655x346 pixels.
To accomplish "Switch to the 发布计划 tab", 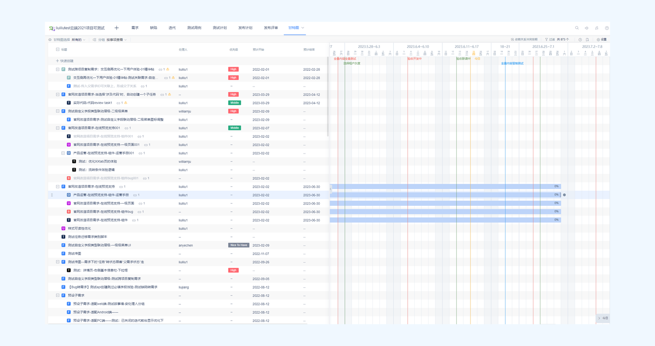I will coord(245,28).
